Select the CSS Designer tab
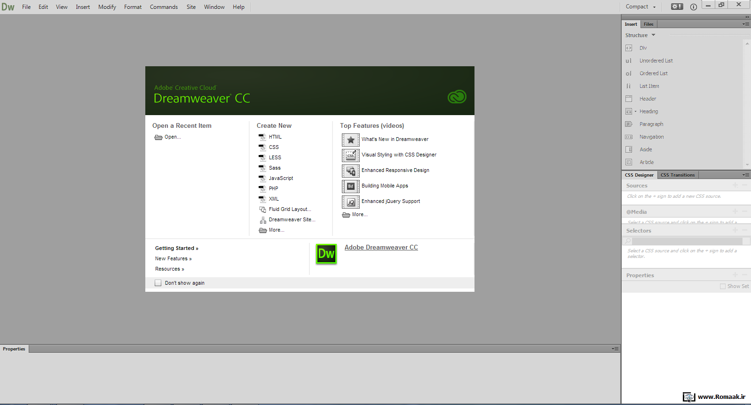Image resolution: width=751 pixels, height=405 pixels. tap(639, 175)
